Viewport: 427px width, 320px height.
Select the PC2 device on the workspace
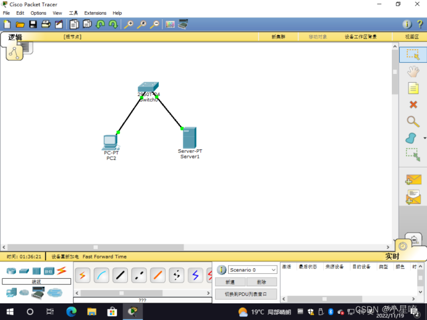tap(111, 142)
